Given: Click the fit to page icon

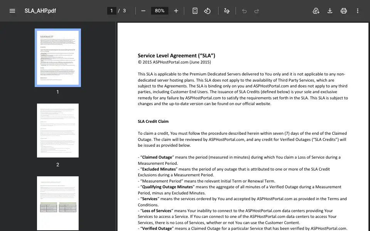Looking at the screenshot, I should click(195, 11).
